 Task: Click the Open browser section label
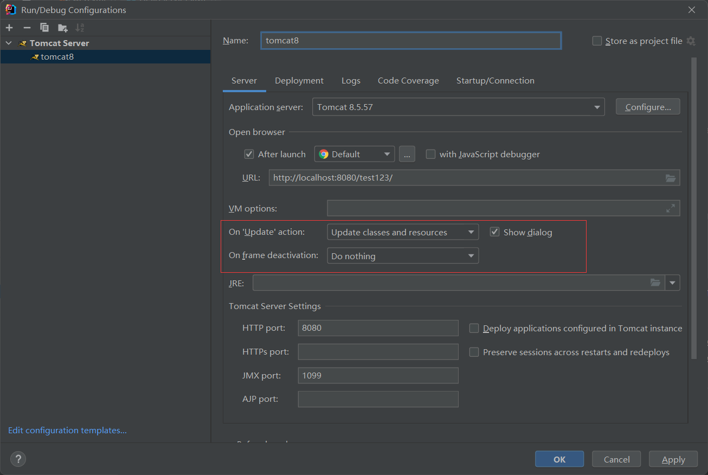pyautogui.click(x=256, y=132)
